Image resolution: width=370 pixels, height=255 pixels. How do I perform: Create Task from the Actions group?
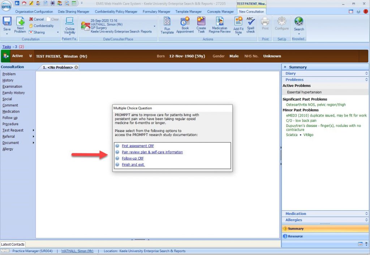pyautogui.click(x=201, y=25)
